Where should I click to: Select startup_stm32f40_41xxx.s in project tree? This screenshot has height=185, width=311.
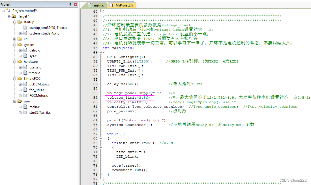[x=48, y=28]
